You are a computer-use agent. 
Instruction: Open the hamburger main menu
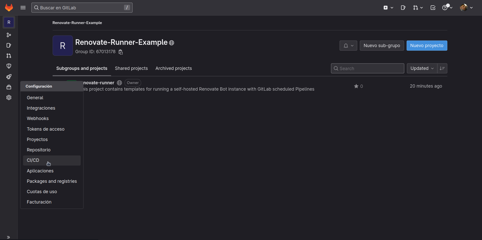23,8
